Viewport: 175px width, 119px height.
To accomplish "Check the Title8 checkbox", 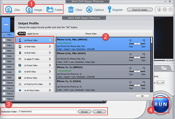I will point(4,72).
